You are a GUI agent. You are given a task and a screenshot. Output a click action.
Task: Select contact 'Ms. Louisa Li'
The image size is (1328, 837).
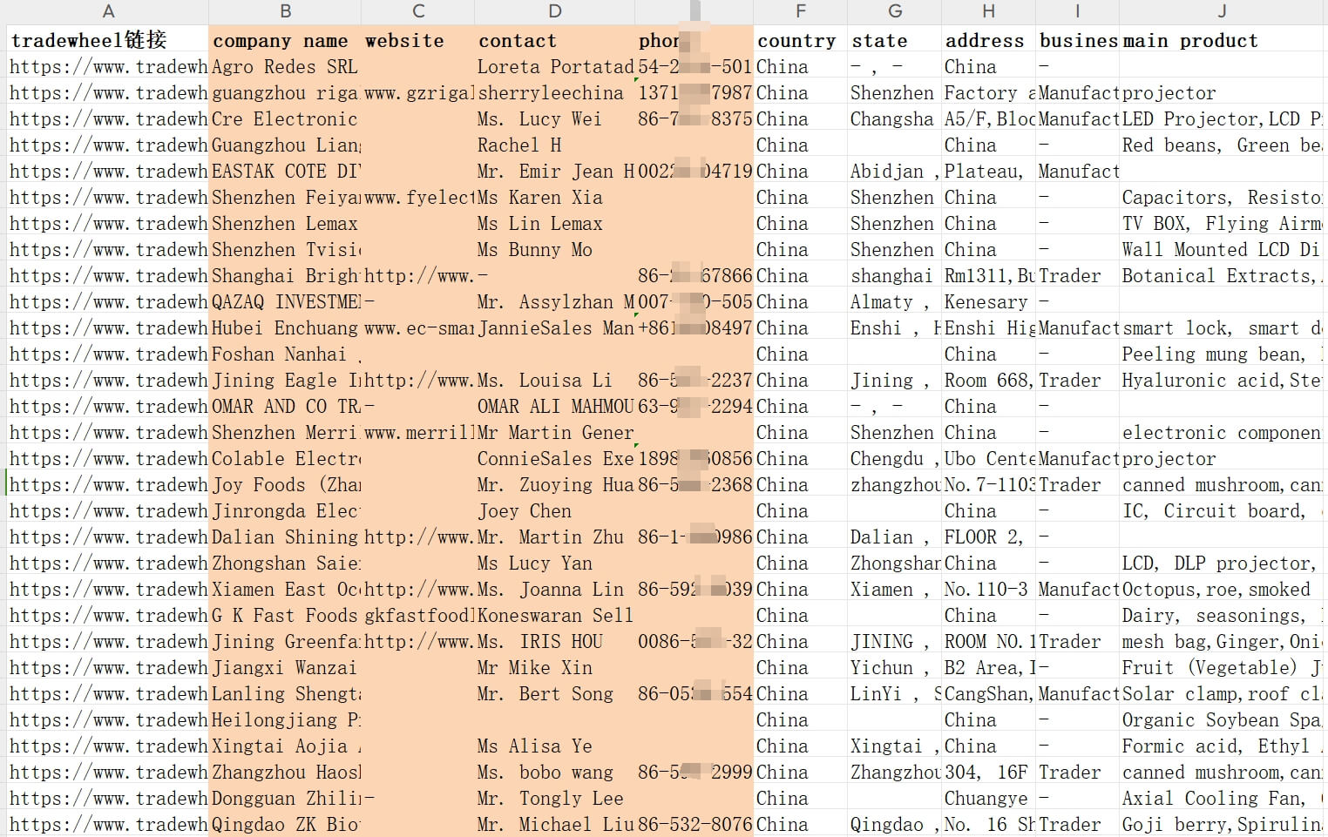tap(555, 380)
